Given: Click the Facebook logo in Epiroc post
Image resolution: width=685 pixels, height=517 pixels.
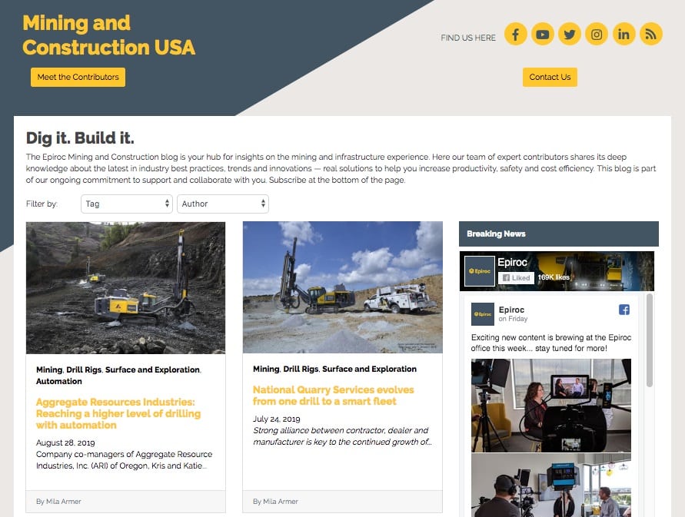Looking at the screenshot, I should click(x=624, y=310).
